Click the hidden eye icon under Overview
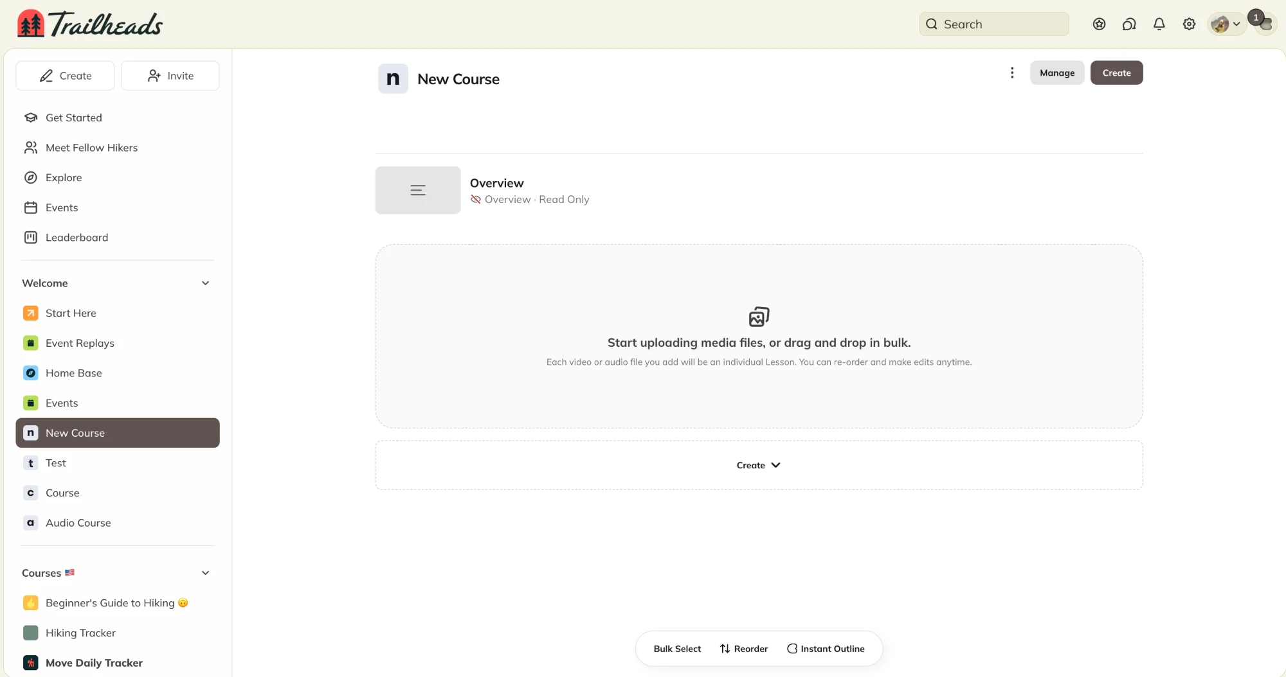1286x677 pixels. [x=476, y=200]
